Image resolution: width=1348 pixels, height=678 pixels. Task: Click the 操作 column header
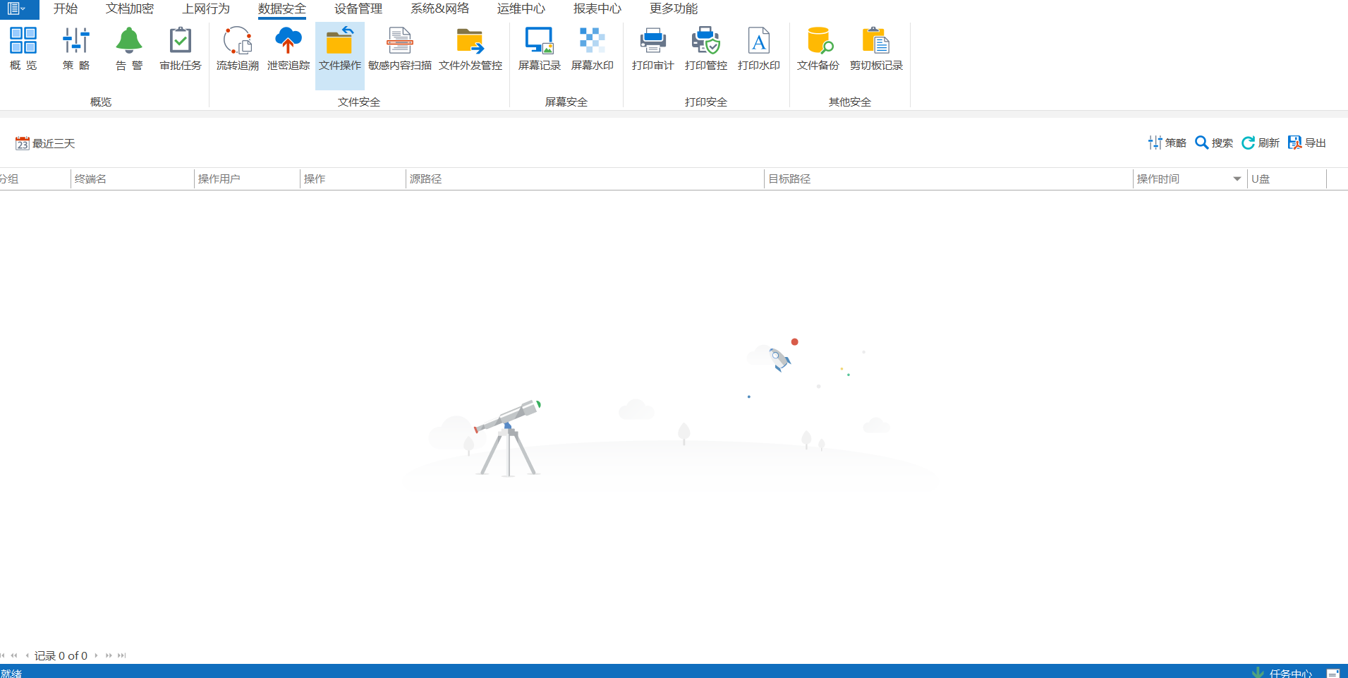pyautogui.click(x=353, y=179)
